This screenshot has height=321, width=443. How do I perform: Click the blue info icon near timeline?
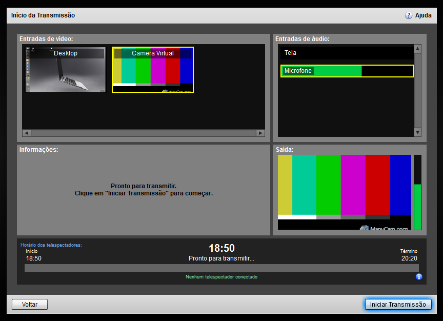(419, 277)
